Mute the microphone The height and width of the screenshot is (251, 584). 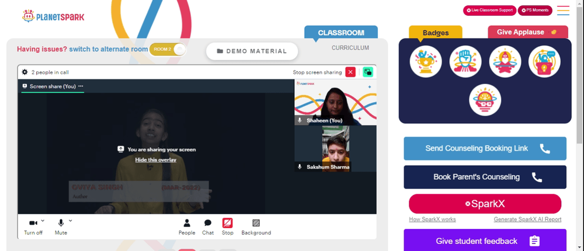click(x=61, y=226)
